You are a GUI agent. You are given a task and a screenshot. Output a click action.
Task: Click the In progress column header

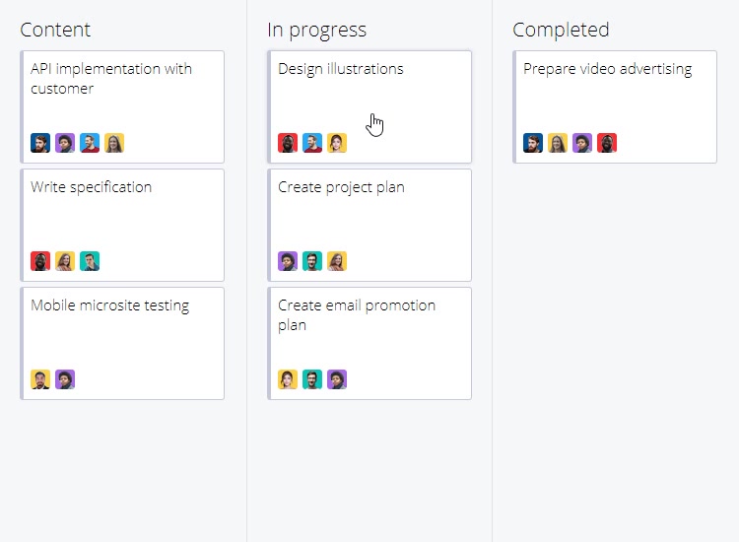coord(316,31)
